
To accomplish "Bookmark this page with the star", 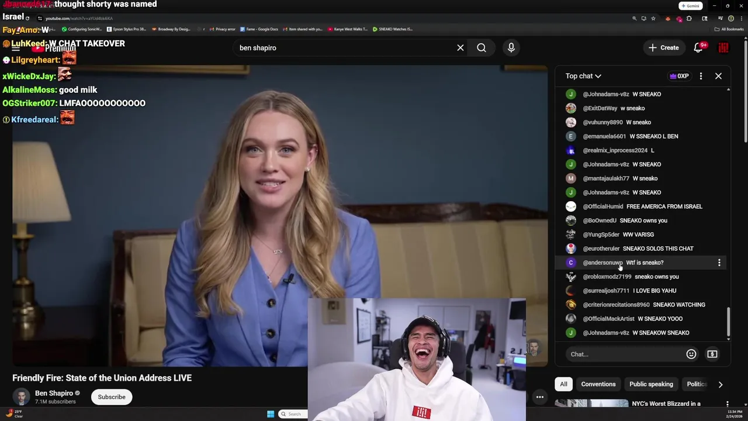I will 653,19.
